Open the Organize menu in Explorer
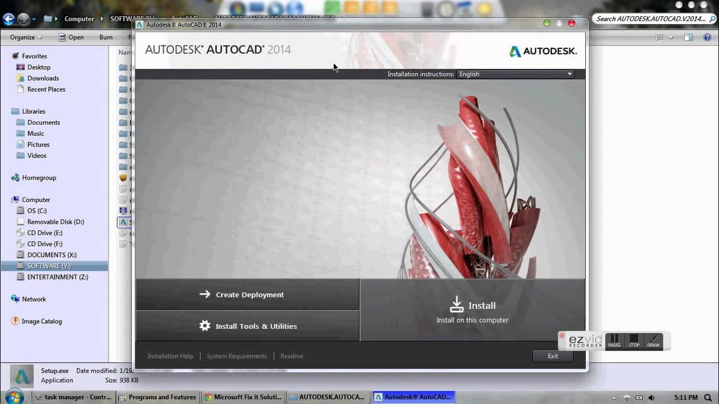The image size is (719, 404). point(26,37)
